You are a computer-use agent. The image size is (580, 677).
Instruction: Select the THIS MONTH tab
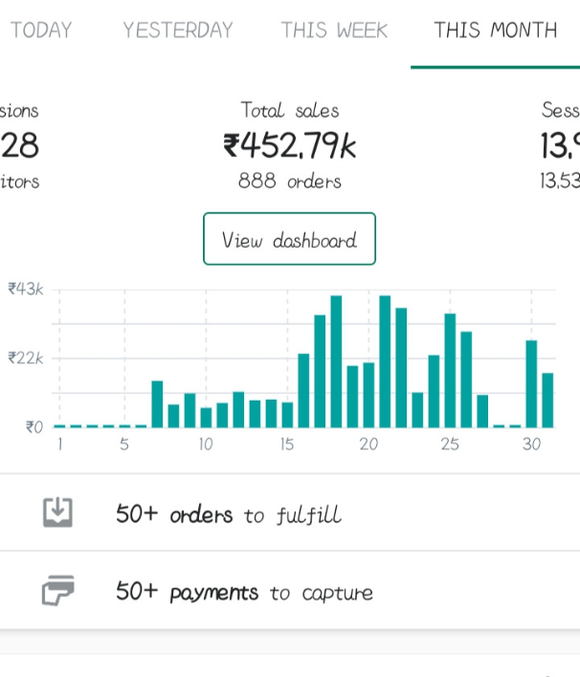point(495,31)
